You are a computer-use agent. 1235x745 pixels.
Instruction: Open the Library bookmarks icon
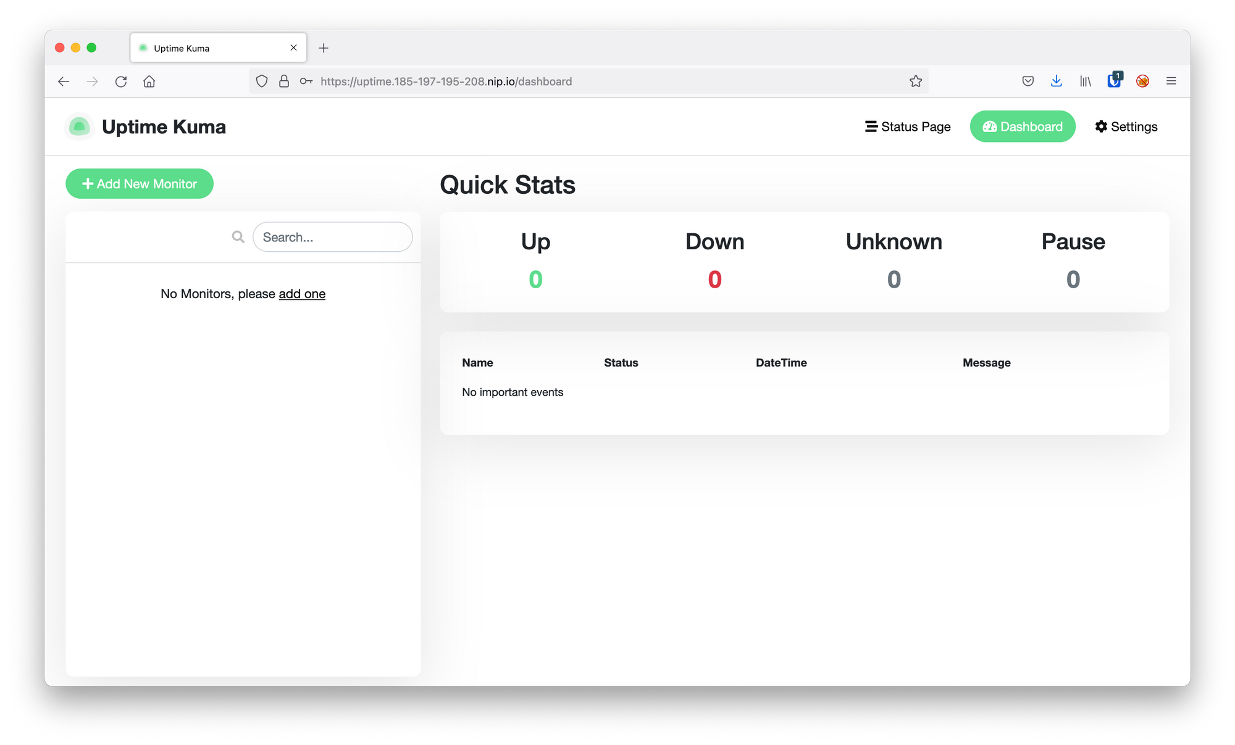(x=1086, y=81)
